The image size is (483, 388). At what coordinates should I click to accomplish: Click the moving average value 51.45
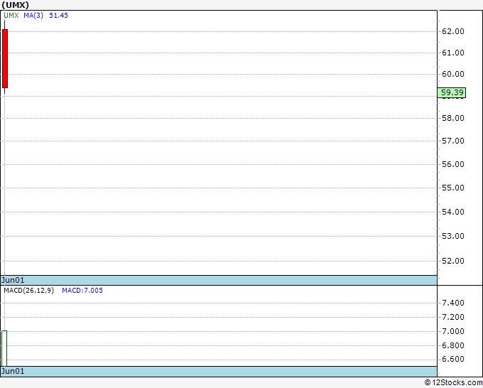click(58, 16)
